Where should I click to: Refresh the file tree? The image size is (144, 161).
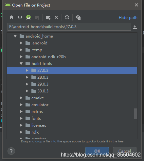(67, 17)
